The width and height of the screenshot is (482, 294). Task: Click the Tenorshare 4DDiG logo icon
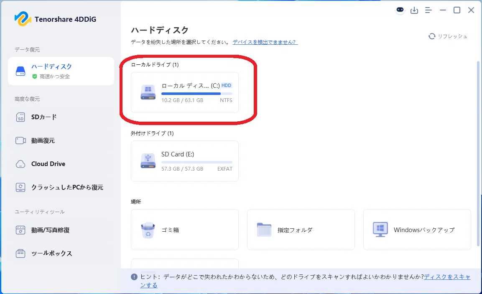[x=23, y=19]
